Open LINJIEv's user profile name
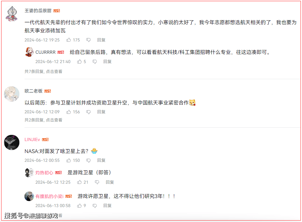 click(x=32, y=140)
